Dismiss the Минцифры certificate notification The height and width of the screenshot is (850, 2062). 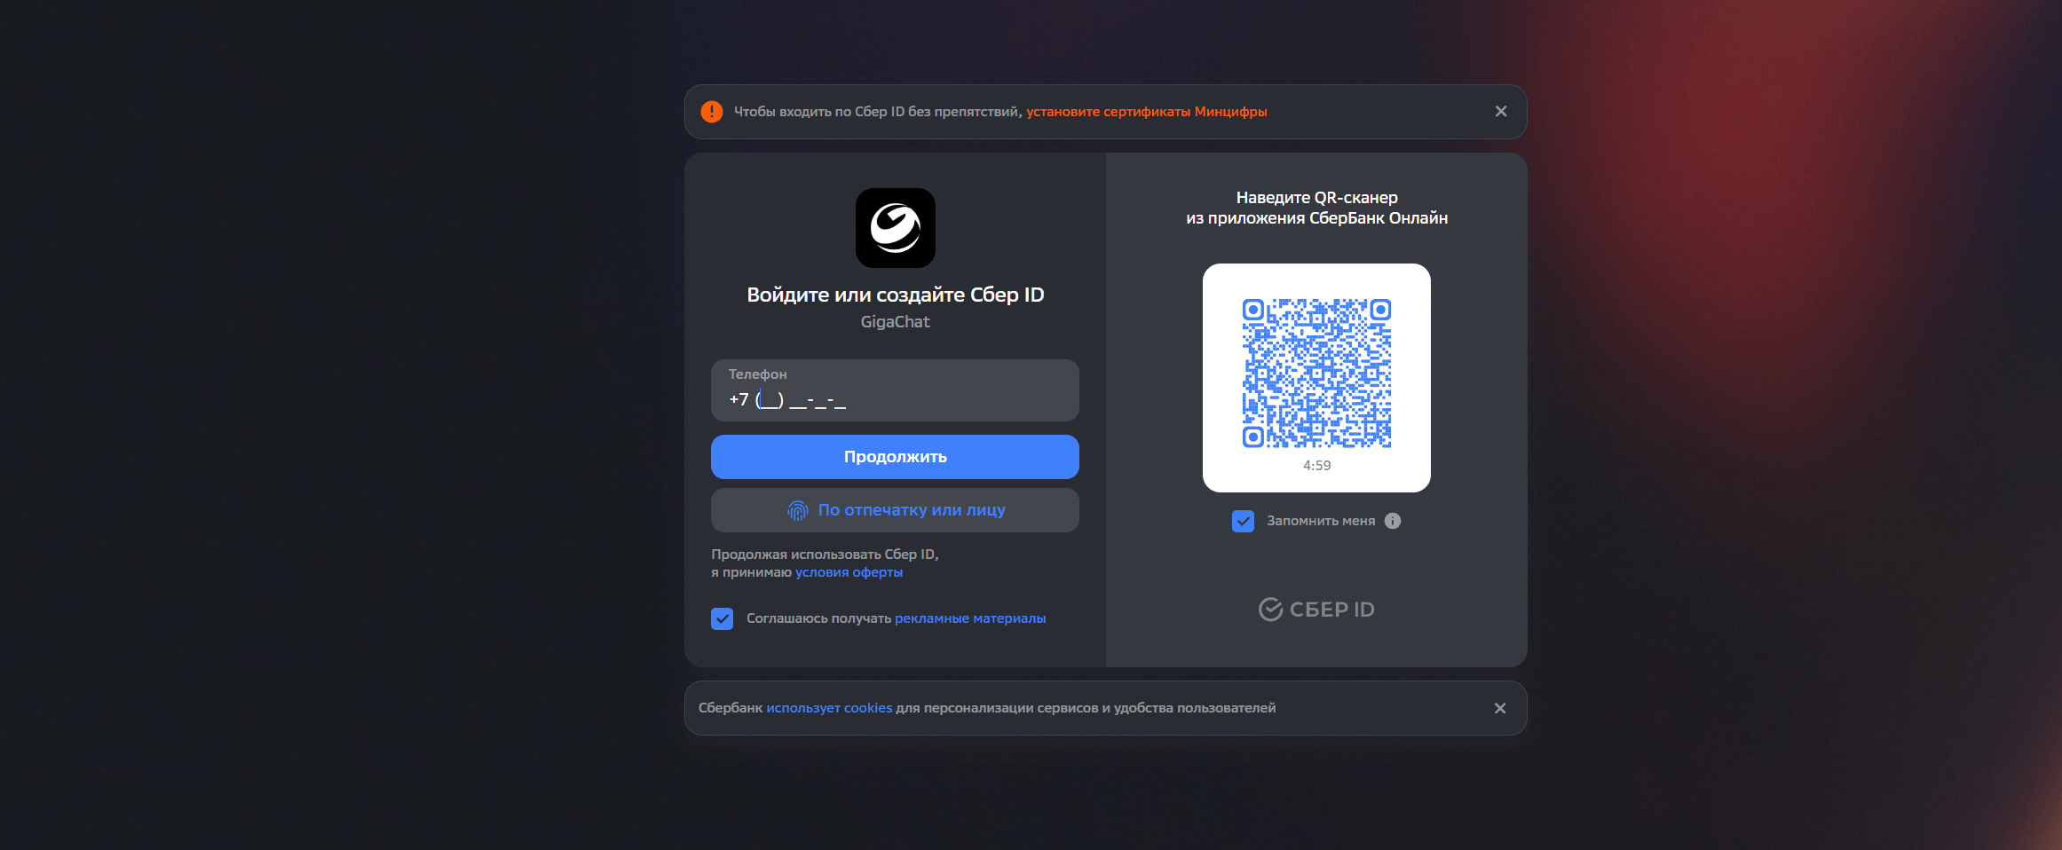click(x=1501, y=112)
